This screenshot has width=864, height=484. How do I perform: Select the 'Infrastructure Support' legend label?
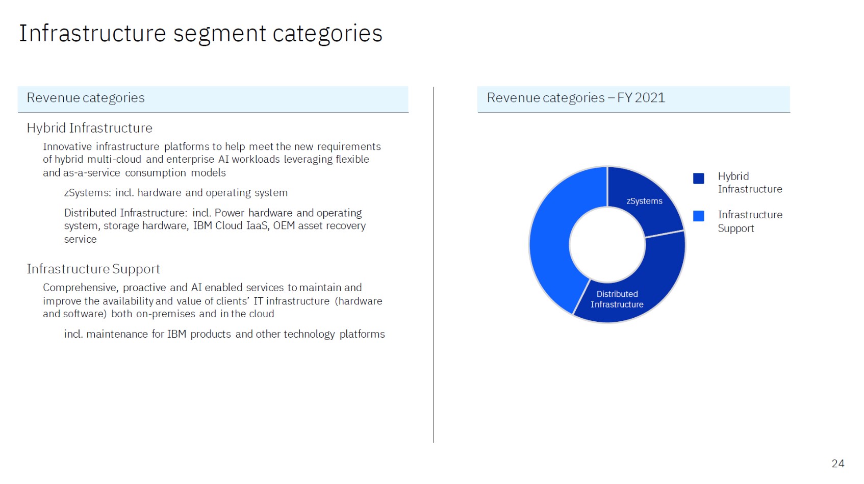[750, 221]
